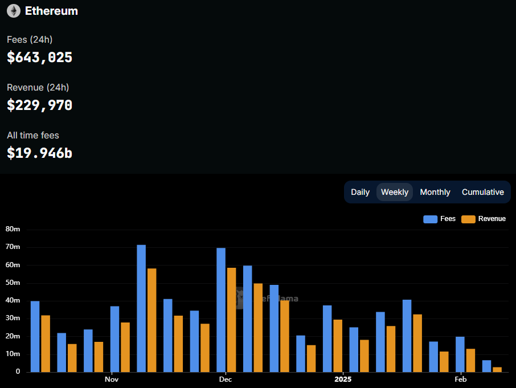This screenshot has height=388, width=516.
Task: Click the Feb axis label
Action: click(460, 379)
